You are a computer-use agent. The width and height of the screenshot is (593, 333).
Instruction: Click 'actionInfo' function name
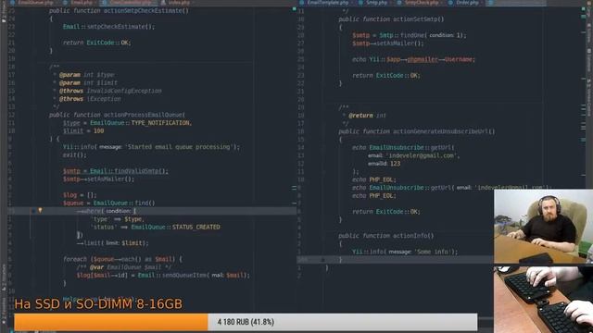410,236
